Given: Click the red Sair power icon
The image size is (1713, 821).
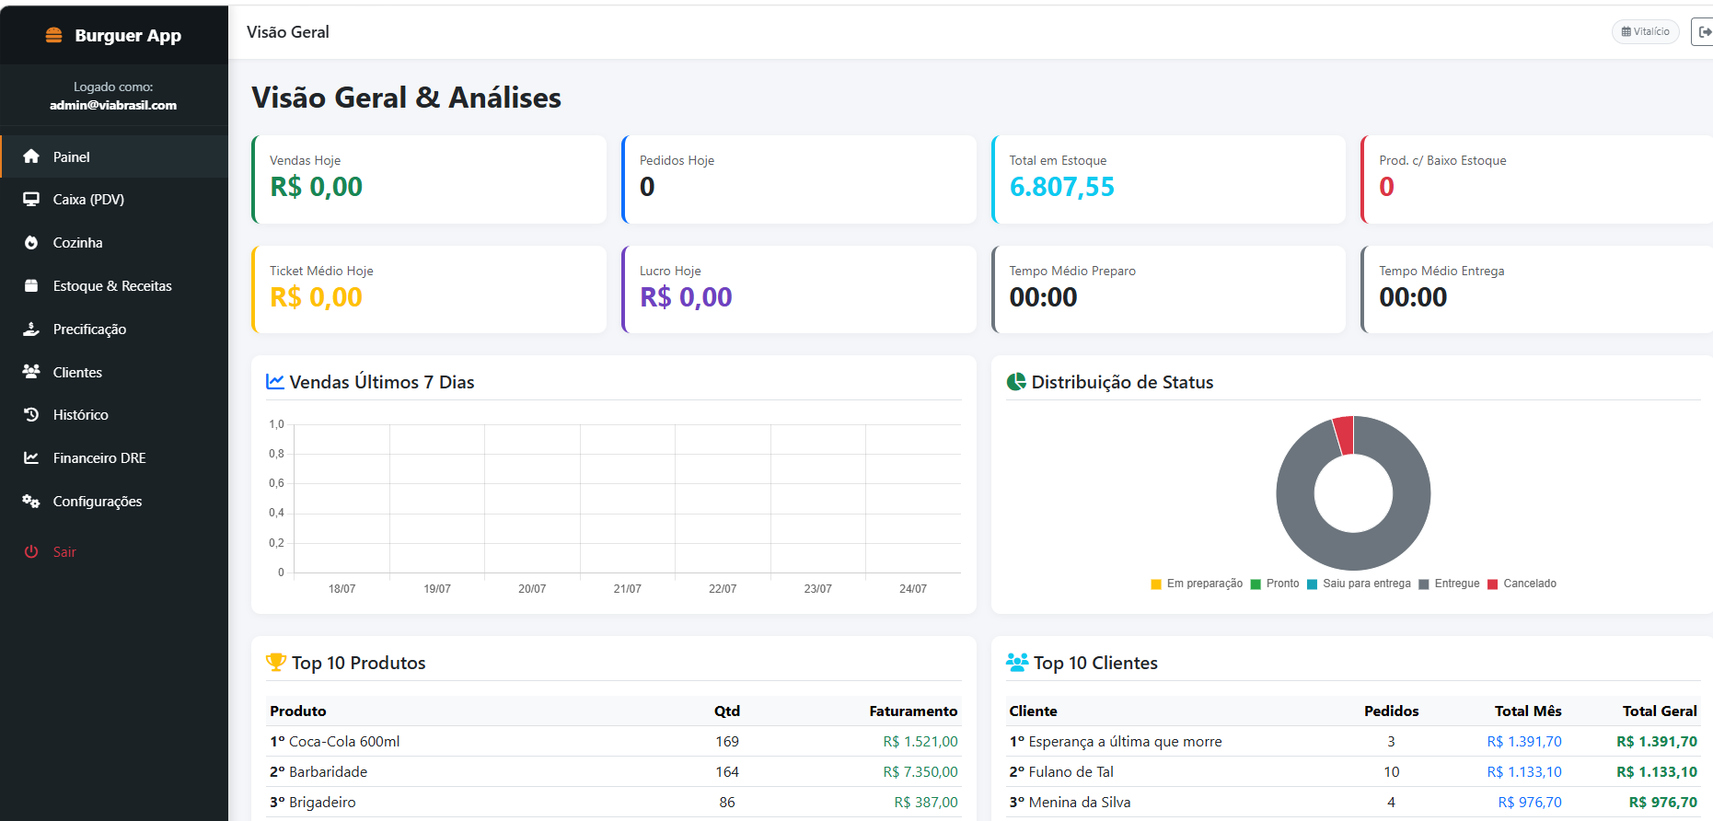Looking at the screenshot, I should coord(31,552).
